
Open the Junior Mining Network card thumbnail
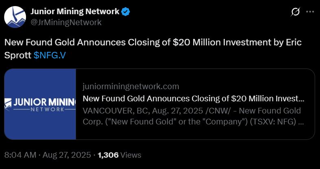point(40,105)
